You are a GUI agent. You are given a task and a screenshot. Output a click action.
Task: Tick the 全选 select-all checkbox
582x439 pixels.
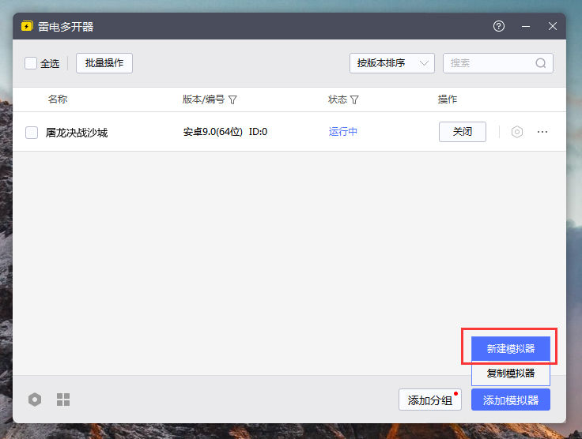pyautogui.click(x=31, y=63)
